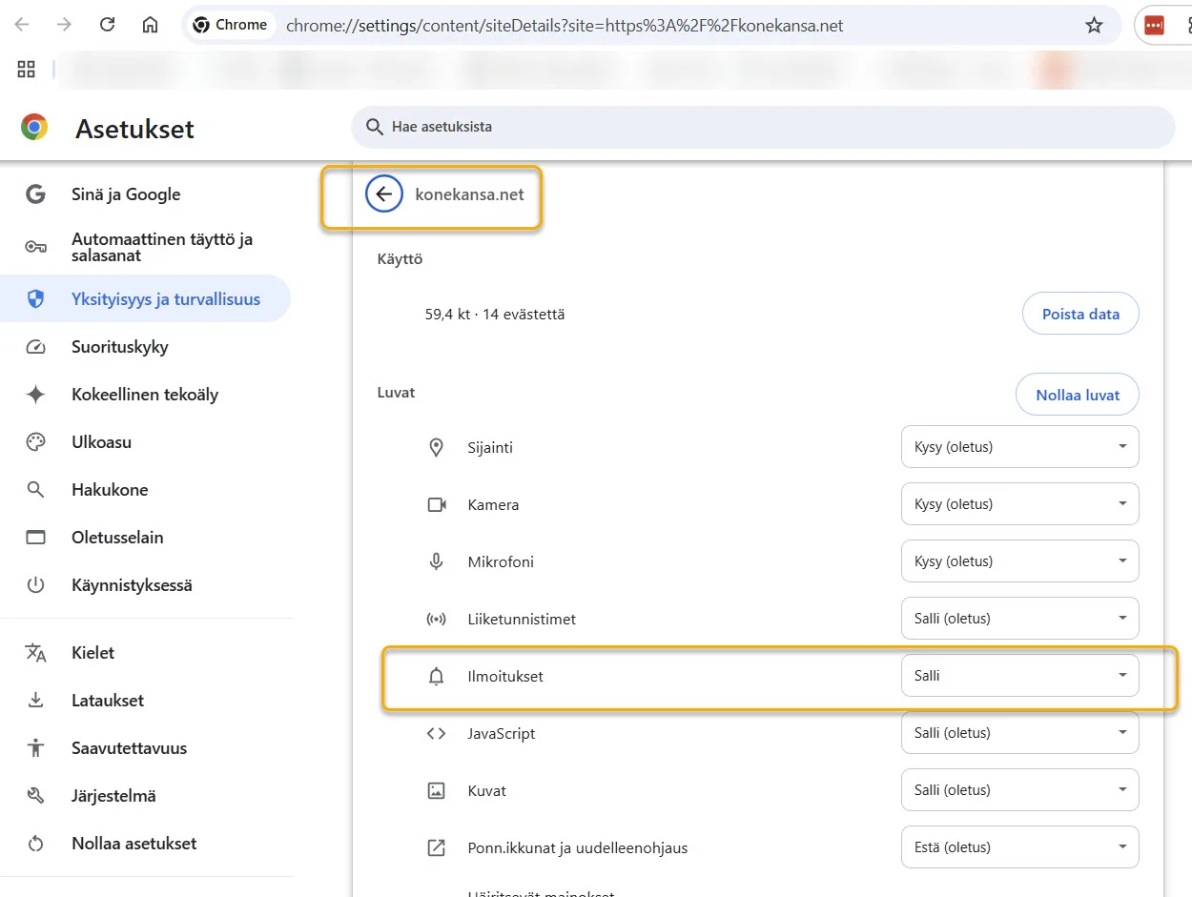
Task: Reload the page with the refresh icon
Action: [107, 25]
